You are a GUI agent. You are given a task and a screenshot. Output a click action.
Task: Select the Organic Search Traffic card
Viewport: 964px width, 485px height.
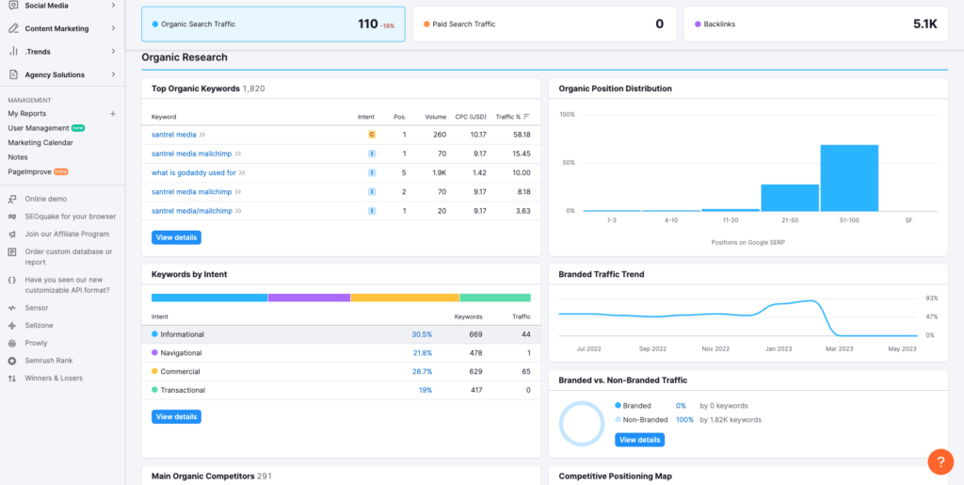[x=273, y=24]
